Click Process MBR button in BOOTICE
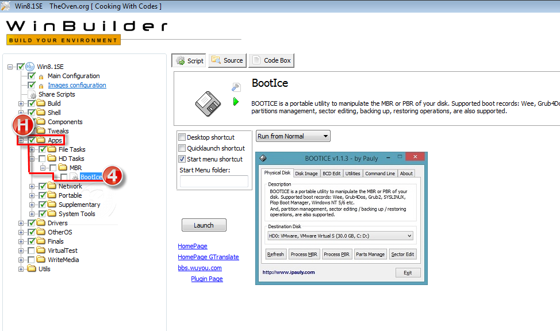560x331 pixels. (304, 254)
